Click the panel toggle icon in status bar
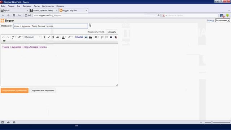 click(3, 122)
